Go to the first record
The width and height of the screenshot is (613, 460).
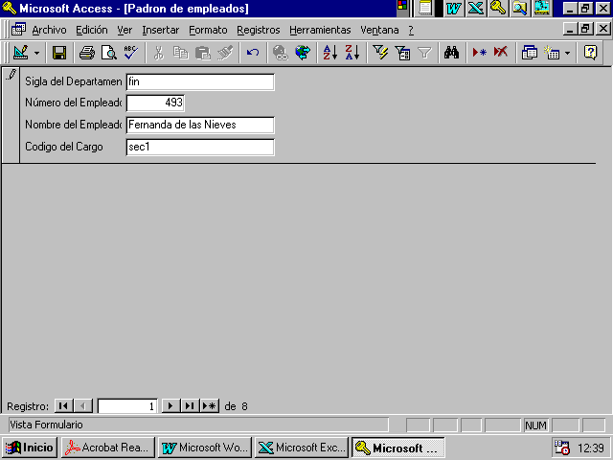[63, 406]
